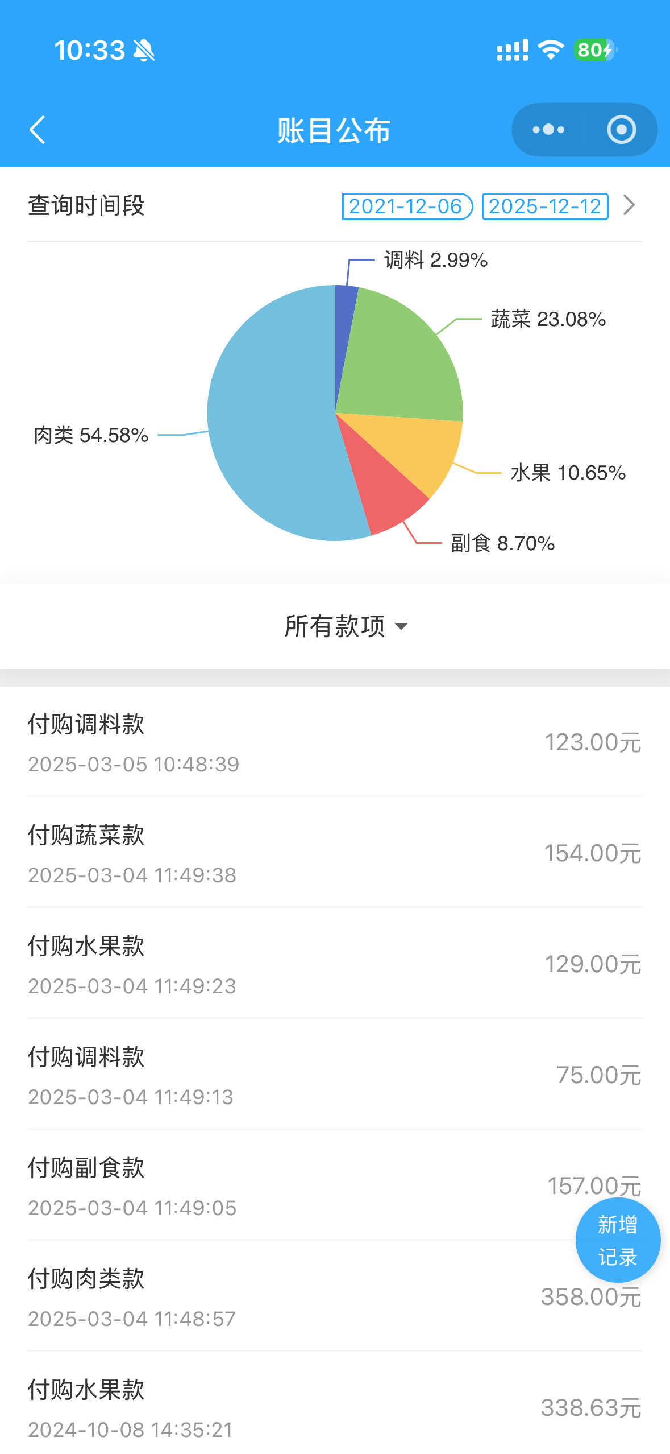Tap the 新增记录 floating button

(x=618, y=1240)
